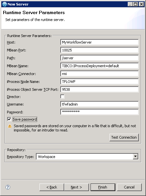The width and height of the screenshot is (146, 196).
Task: Click the New Server title bar icon
Action: click(5, 4)
